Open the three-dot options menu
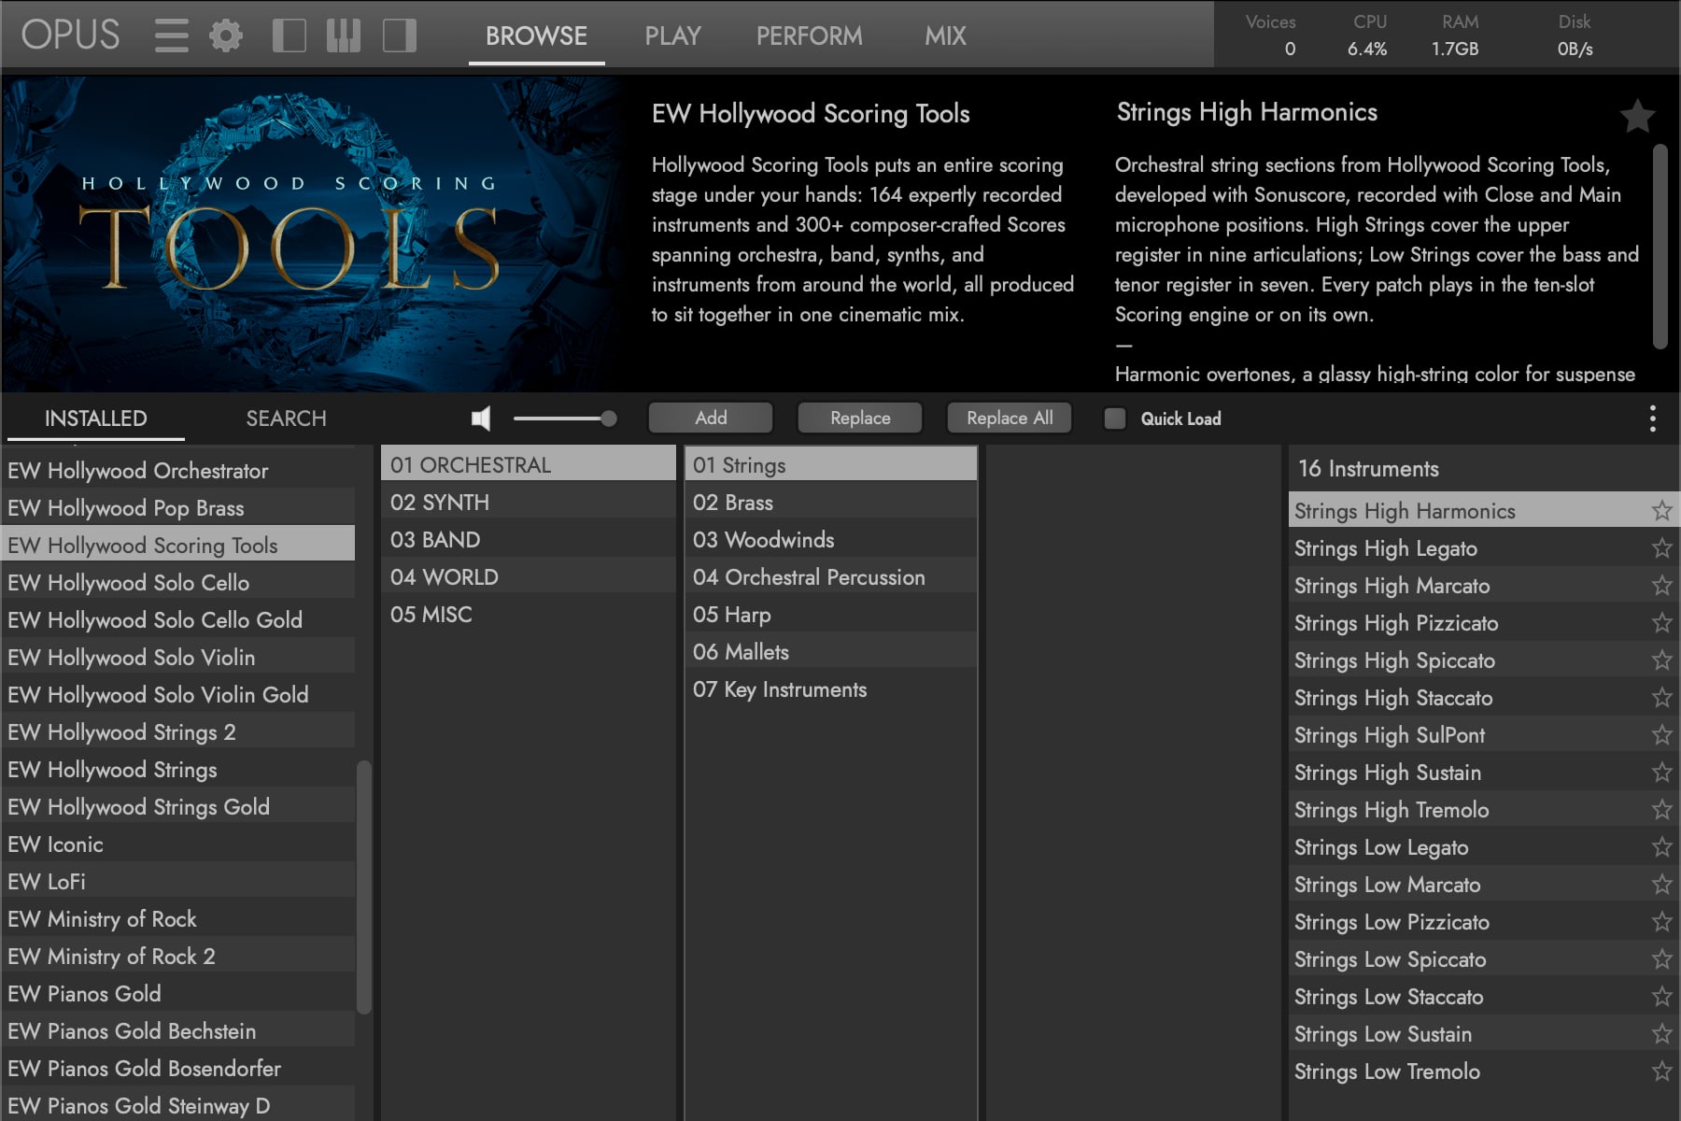Screen dimensions: 1681x1121 (1652, 419)
